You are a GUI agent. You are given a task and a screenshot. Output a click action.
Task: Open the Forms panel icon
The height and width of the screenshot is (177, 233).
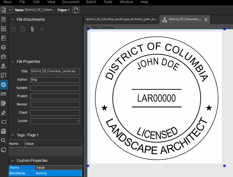point(3,103)
